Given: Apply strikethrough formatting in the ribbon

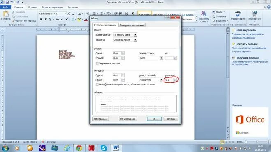Looking at the screenshot, I should (57, 19).
